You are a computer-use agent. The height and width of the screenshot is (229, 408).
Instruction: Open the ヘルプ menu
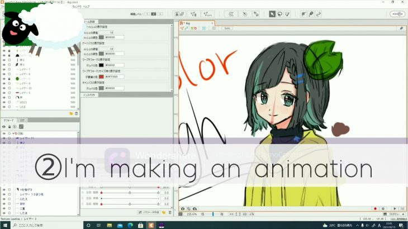pyautogui.click(x=87, y=7)
